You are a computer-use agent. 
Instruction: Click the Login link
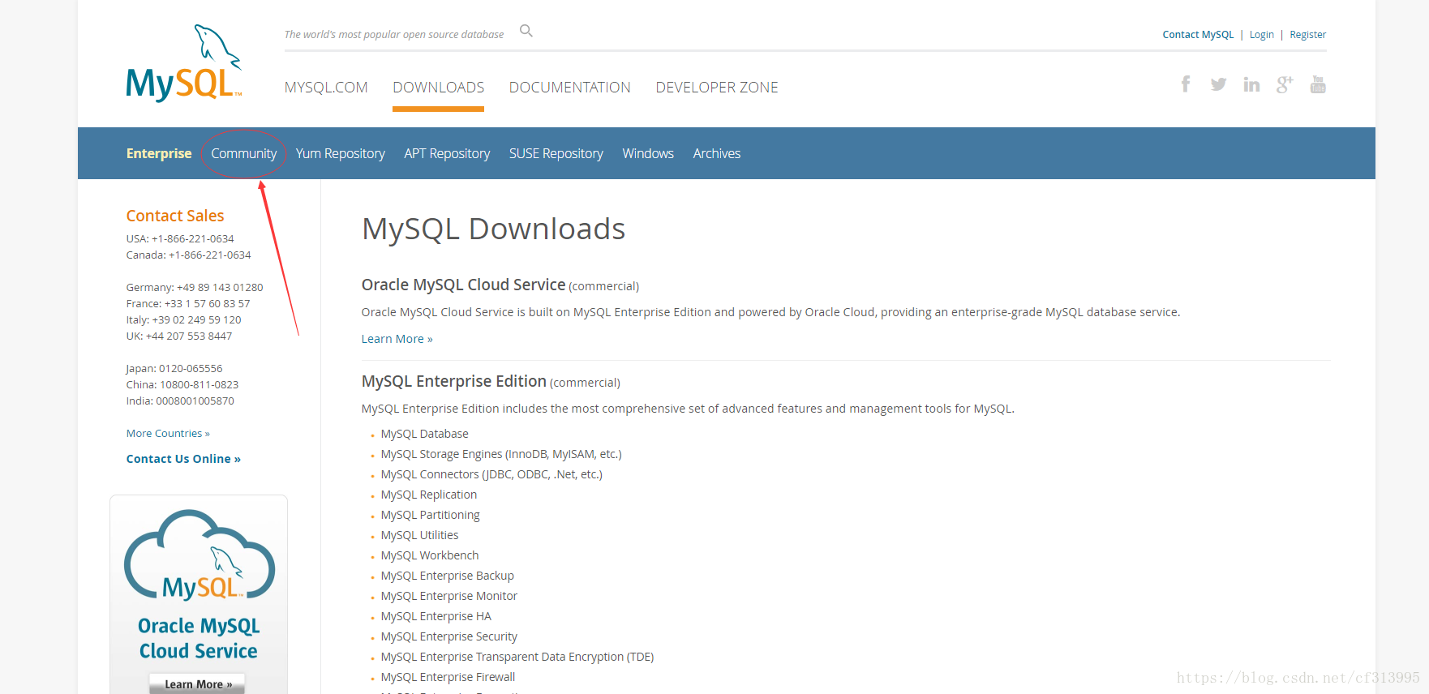(1262, 35)
